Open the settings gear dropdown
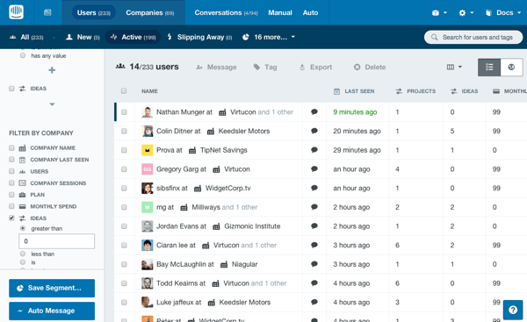The height and width of the screenshot is (322, 527). (x=466, y=13)
